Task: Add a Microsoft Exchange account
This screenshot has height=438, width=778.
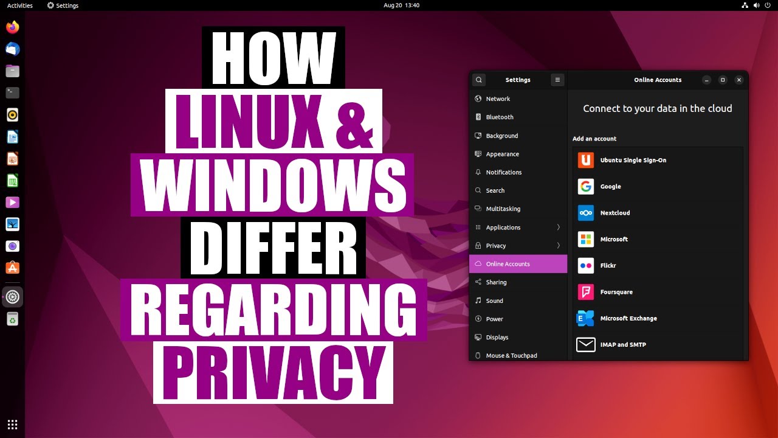Action: (658, 318)
